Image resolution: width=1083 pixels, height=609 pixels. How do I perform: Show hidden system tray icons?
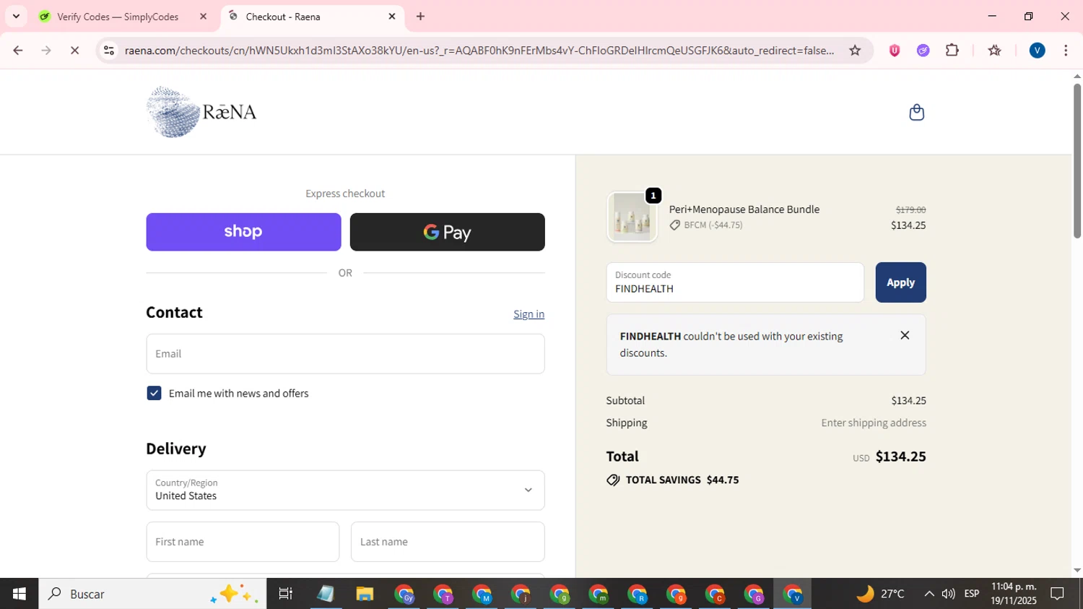tap(929, 594)
